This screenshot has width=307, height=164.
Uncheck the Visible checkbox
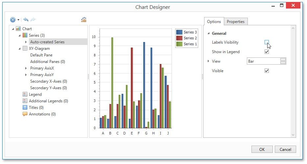click(x=267, y=71)
